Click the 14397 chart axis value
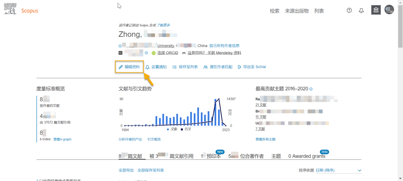 point(231,99)
